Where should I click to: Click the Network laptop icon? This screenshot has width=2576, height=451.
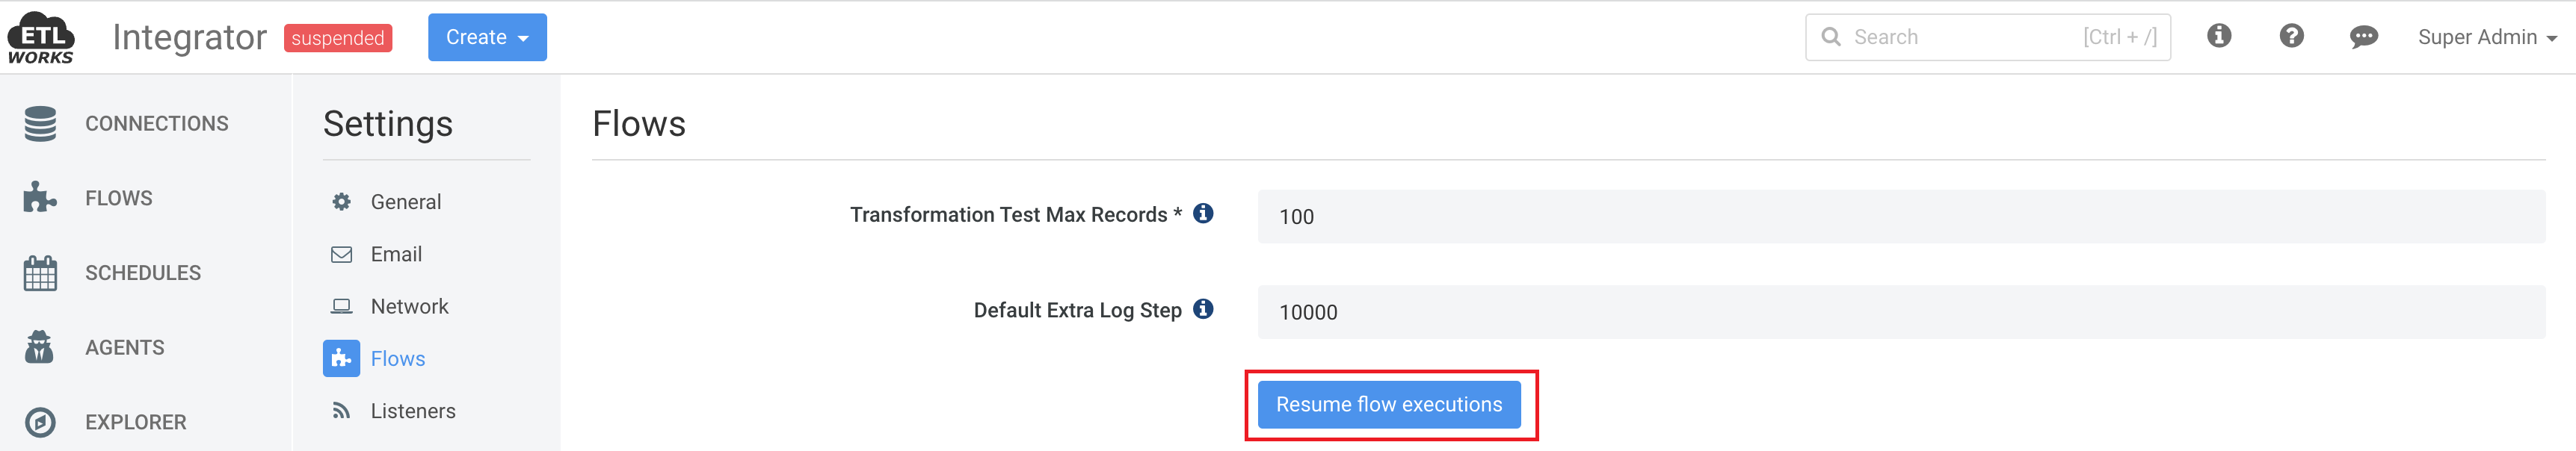[341, 306]
